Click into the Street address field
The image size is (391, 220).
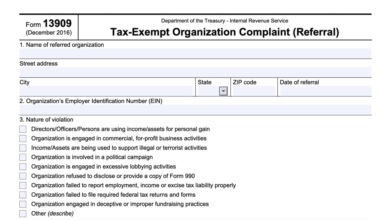(195, 72)
